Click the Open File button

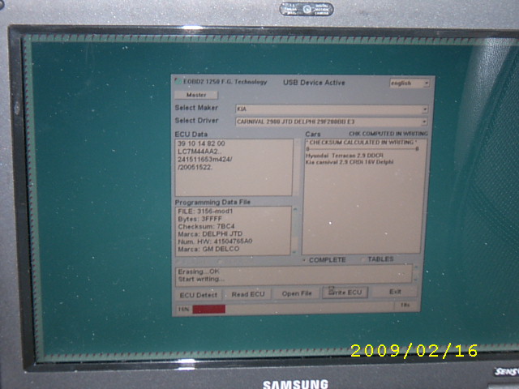click(297, 293)
